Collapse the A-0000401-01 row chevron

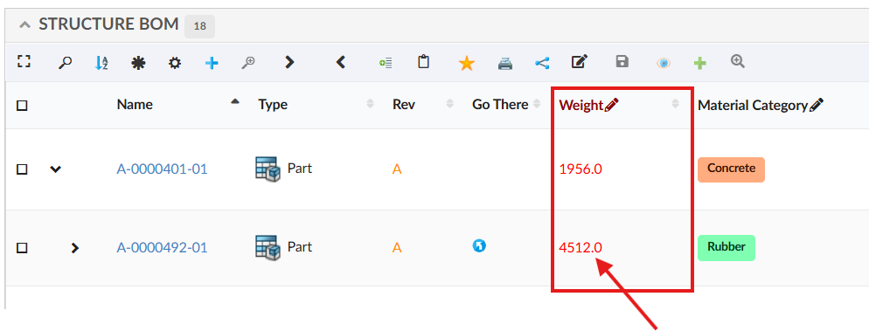(x=55, y=169)
